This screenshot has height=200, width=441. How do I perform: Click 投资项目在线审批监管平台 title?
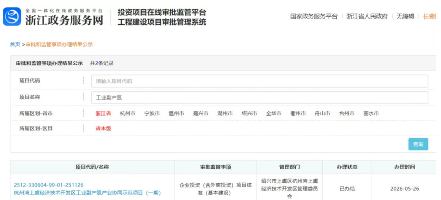(162, 12)
